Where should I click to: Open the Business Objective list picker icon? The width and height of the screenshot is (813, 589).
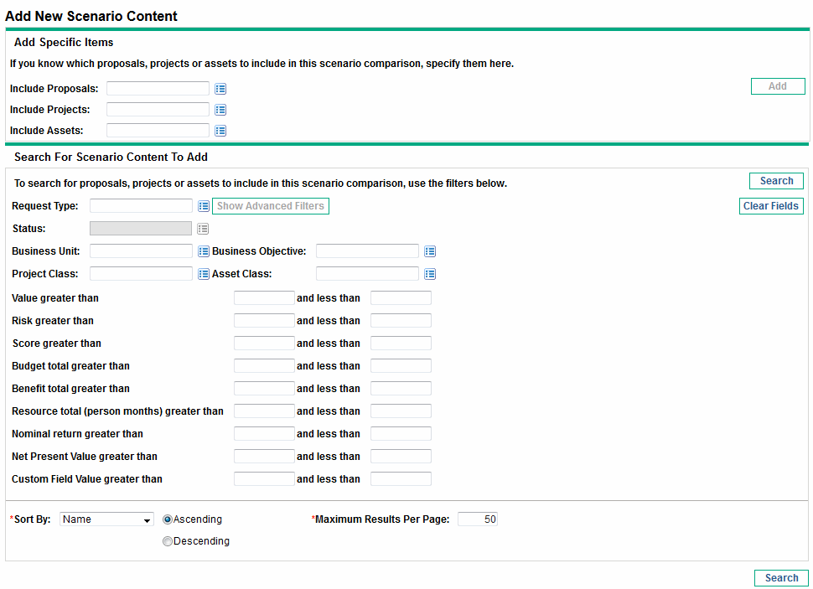click(430, 251)
